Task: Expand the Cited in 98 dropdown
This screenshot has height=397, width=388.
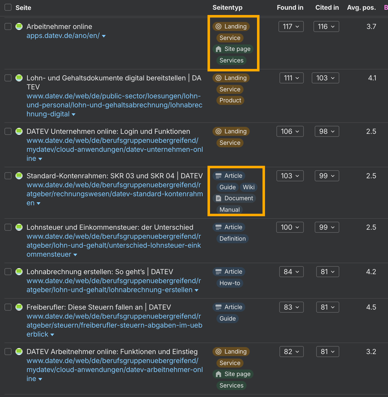Action: (x=327, y=131)
